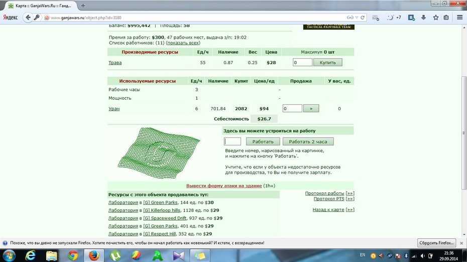Focus the captcha number input field
The width and height of the screenshot is (467, 262).
click(232, 141)
